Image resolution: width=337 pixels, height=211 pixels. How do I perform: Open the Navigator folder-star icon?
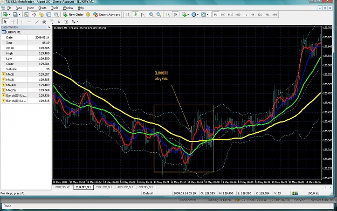(x=42, y=15)
